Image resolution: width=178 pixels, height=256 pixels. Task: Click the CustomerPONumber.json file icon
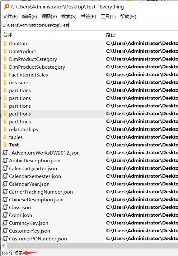[5, 239]
